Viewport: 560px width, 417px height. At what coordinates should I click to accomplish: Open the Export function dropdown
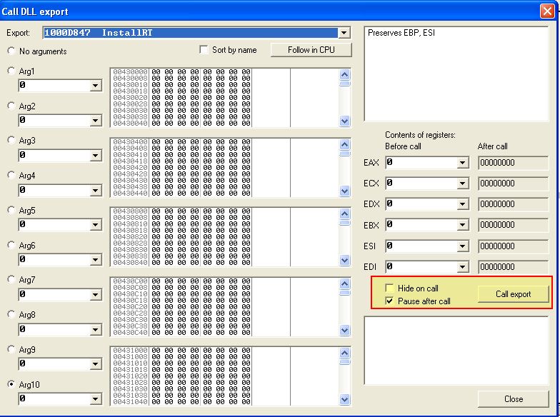click(x=344, y=33)
